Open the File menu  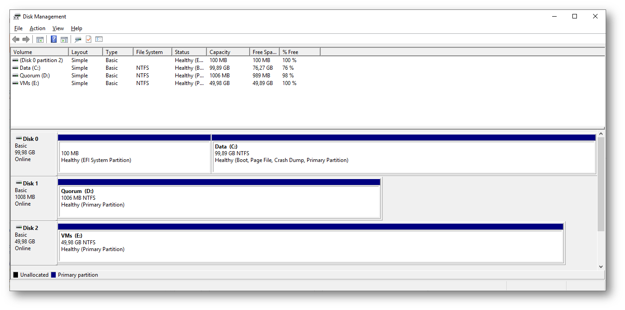[x=18, y=28]
